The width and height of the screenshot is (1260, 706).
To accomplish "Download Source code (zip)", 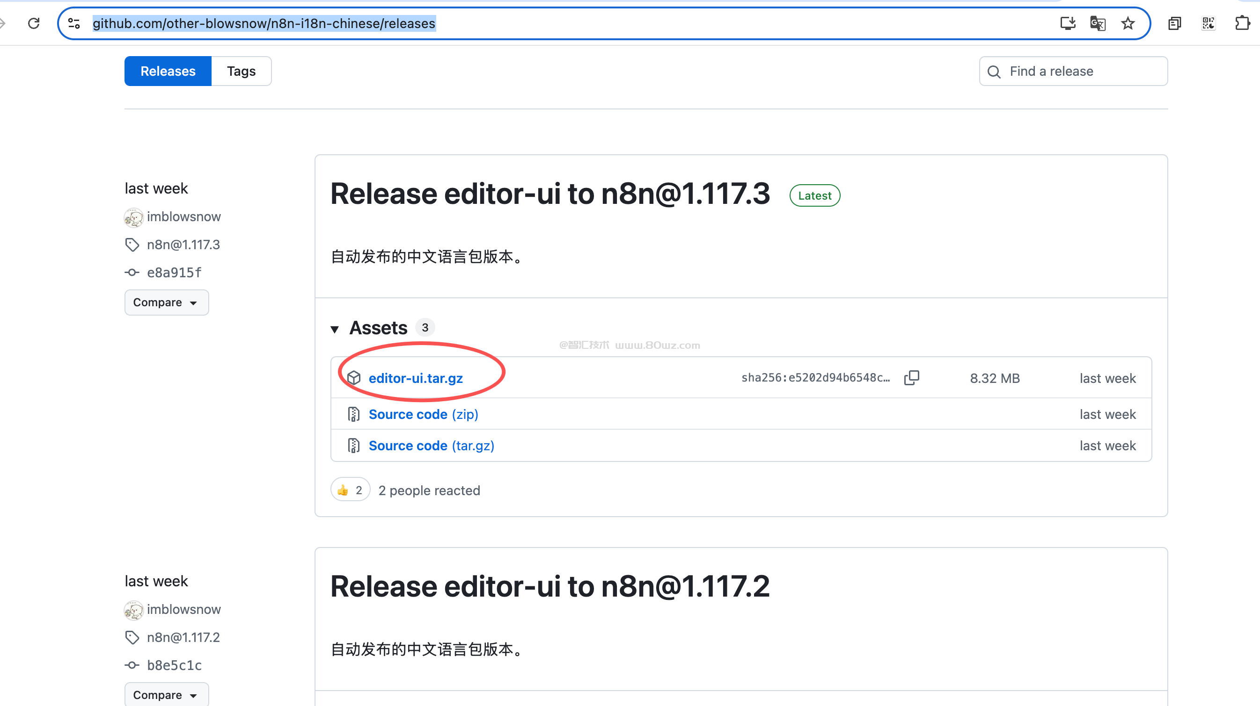I will pos(423,414).
